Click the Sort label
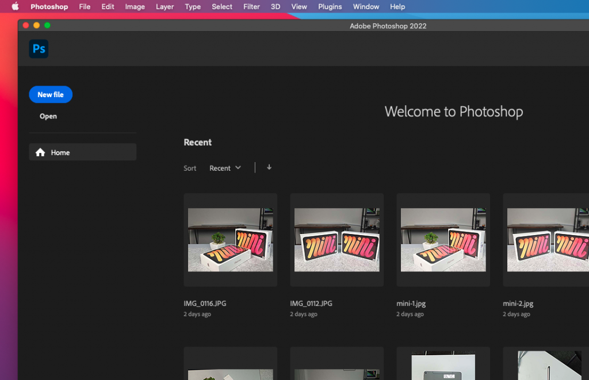589x380 pixels. coord(190,168)
